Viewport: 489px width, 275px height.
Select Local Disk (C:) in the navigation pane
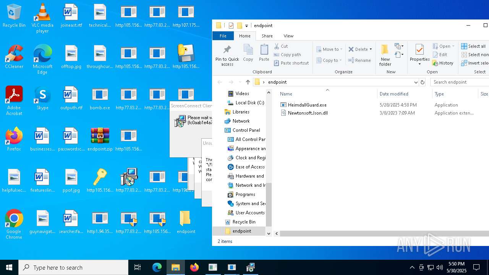(250, 103)
